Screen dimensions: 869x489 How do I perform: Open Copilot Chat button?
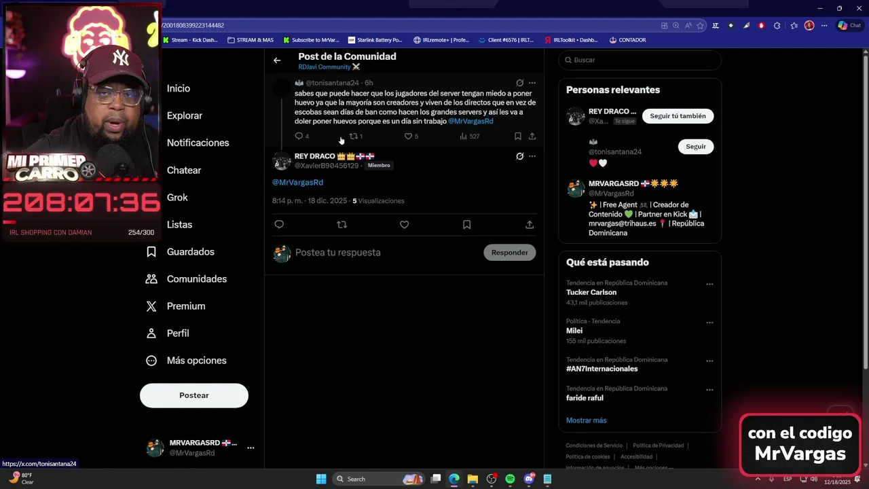(x=849, y=25)
